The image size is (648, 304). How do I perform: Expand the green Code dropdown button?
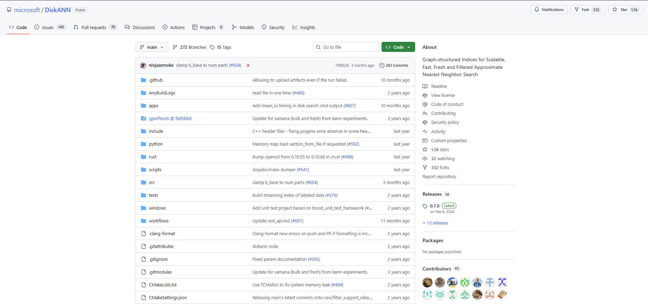[x=398, y=47]
